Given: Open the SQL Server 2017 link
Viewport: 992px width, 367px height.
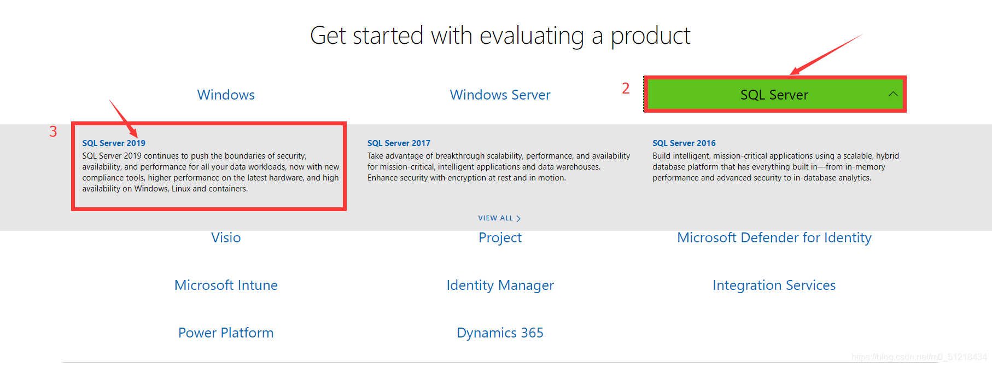Looking at the screenshot, I should (399, 143).
